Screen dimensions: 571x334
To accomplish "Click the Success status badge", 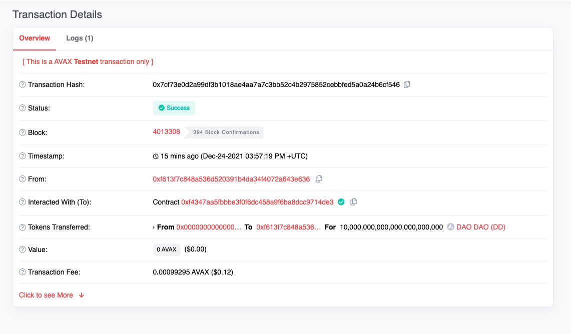I will 174,108.
